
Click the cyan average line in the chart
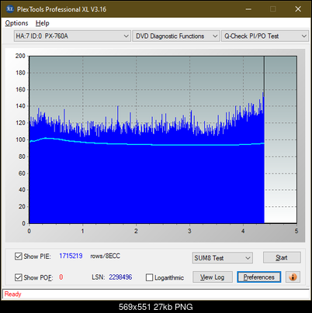pyautogui.click(x=147, y=144)
